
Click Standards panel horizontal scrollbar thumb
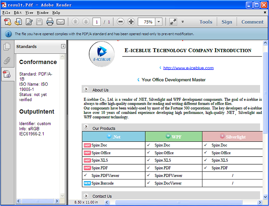(x=38, y=201)
